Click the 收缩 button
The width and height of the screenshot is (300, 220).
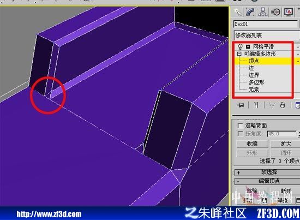[252, 144]
